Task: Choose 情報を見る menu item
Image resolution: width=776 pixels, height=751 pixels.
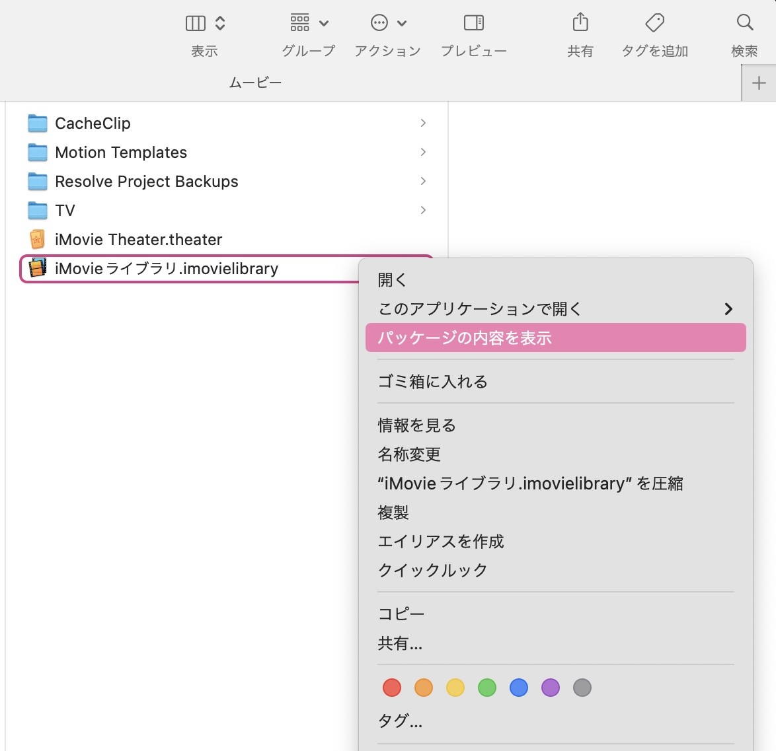Action: tap(555, 425)
